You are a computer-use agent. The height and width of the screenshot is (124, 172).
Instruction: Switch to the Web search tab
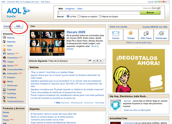click(x=61, y=9)
